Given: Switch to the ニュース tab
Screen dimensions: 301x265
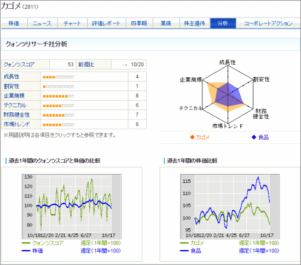Looking at the screenshot, I should (42, 23).
